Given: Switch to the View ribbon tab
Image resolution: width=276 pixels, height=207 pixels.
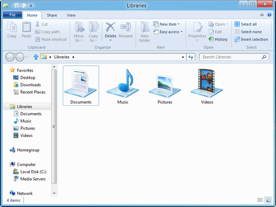Looking at the screenshot, I should click(71, 15).
